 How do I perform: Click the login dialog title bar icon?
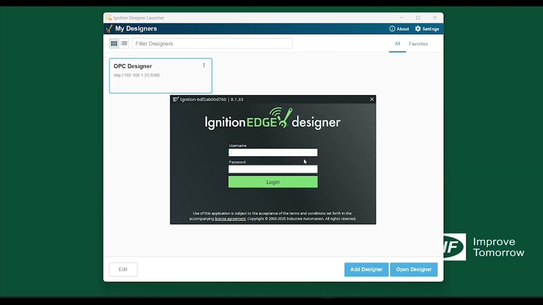pos(176,100)
